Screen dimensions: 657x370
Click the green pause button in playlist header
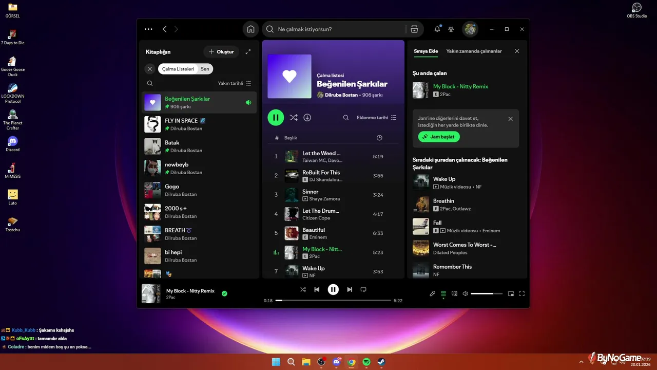coord(276,118)
